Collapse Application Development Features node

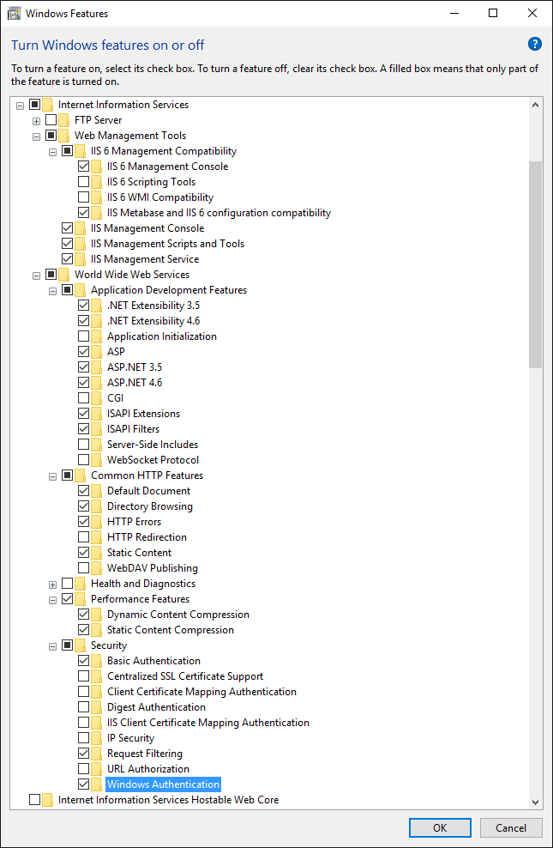pyautogui.click(x=52, y=291)
